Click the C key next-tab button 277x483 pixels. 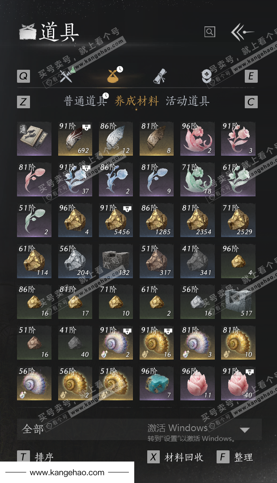251,102
